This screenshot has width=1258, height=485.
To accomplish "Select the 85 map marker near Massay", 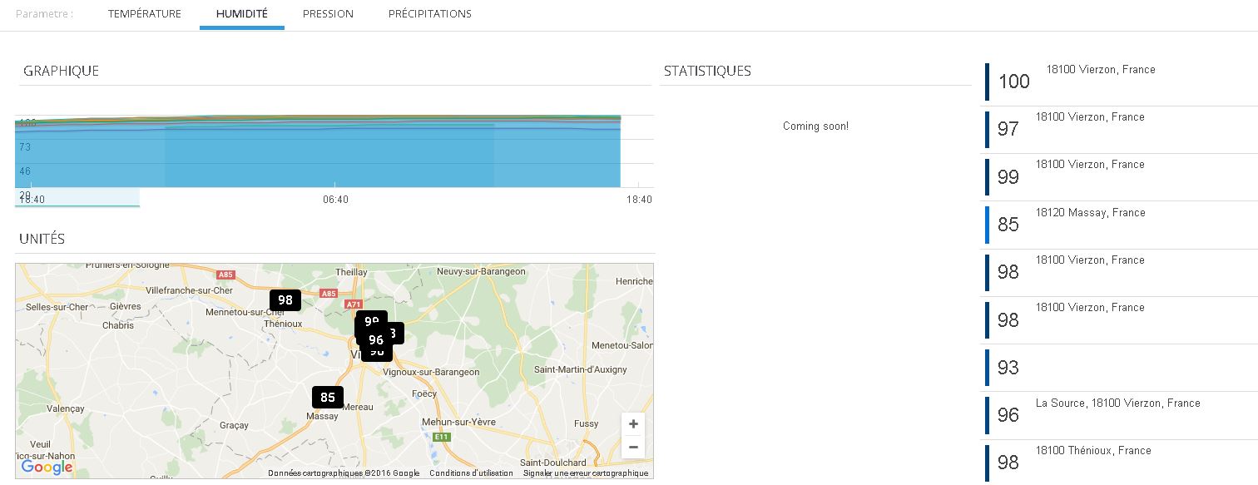I will click(328, 398).
